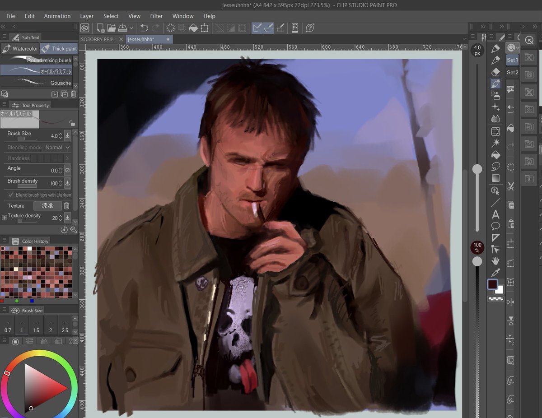Select the Pen tool

495,48
